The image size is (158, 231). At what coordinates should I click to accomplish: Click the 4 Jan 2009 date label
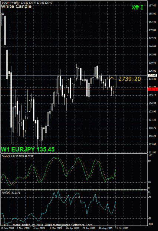(39, 228)
